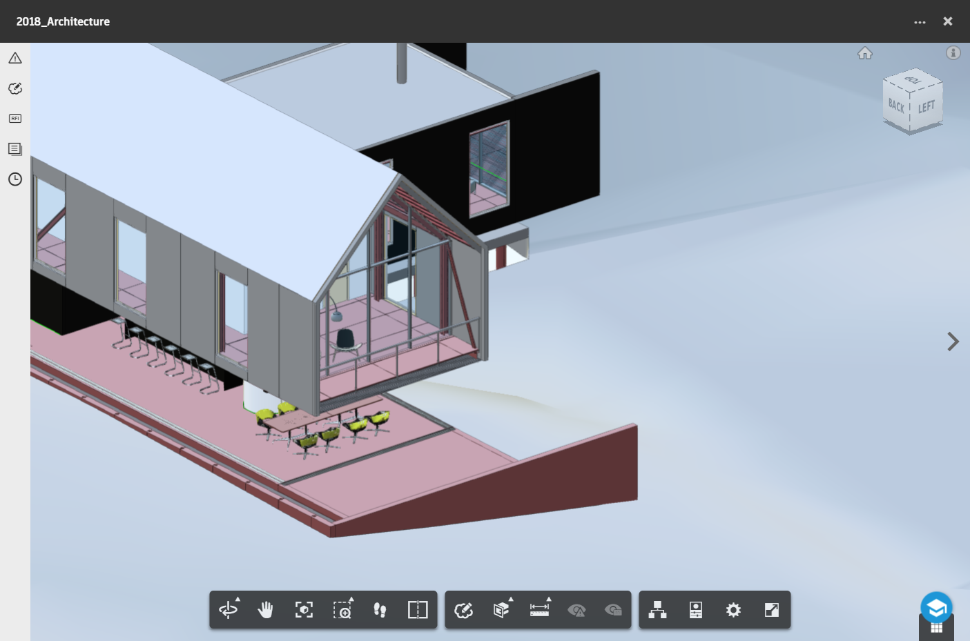The height and width of the screenshot is (641, 970).
Task: Activate the Measure tool
Action: [539, 610]
